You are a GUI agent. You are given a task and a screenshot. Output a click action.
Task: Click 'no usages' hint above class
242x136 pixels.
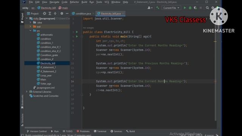pos(88,28)
